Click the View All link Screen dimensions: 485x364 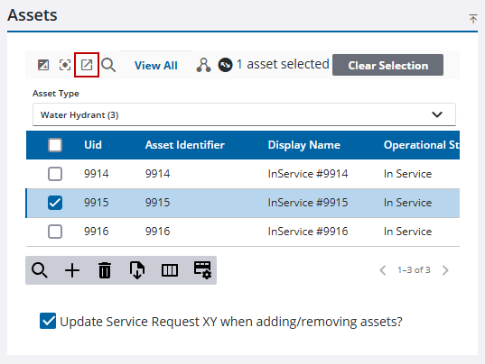156,66
